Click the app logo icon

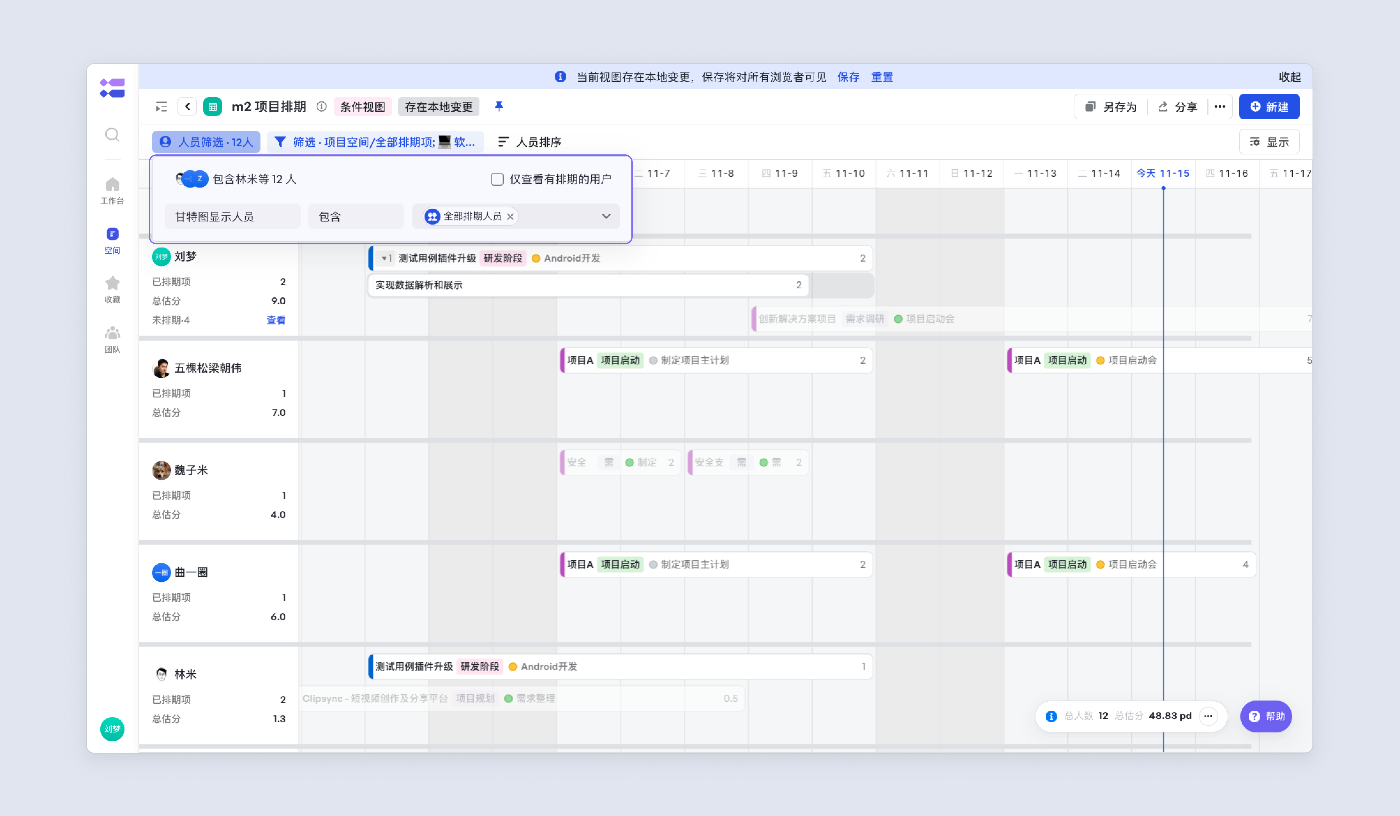coord(112,88)
